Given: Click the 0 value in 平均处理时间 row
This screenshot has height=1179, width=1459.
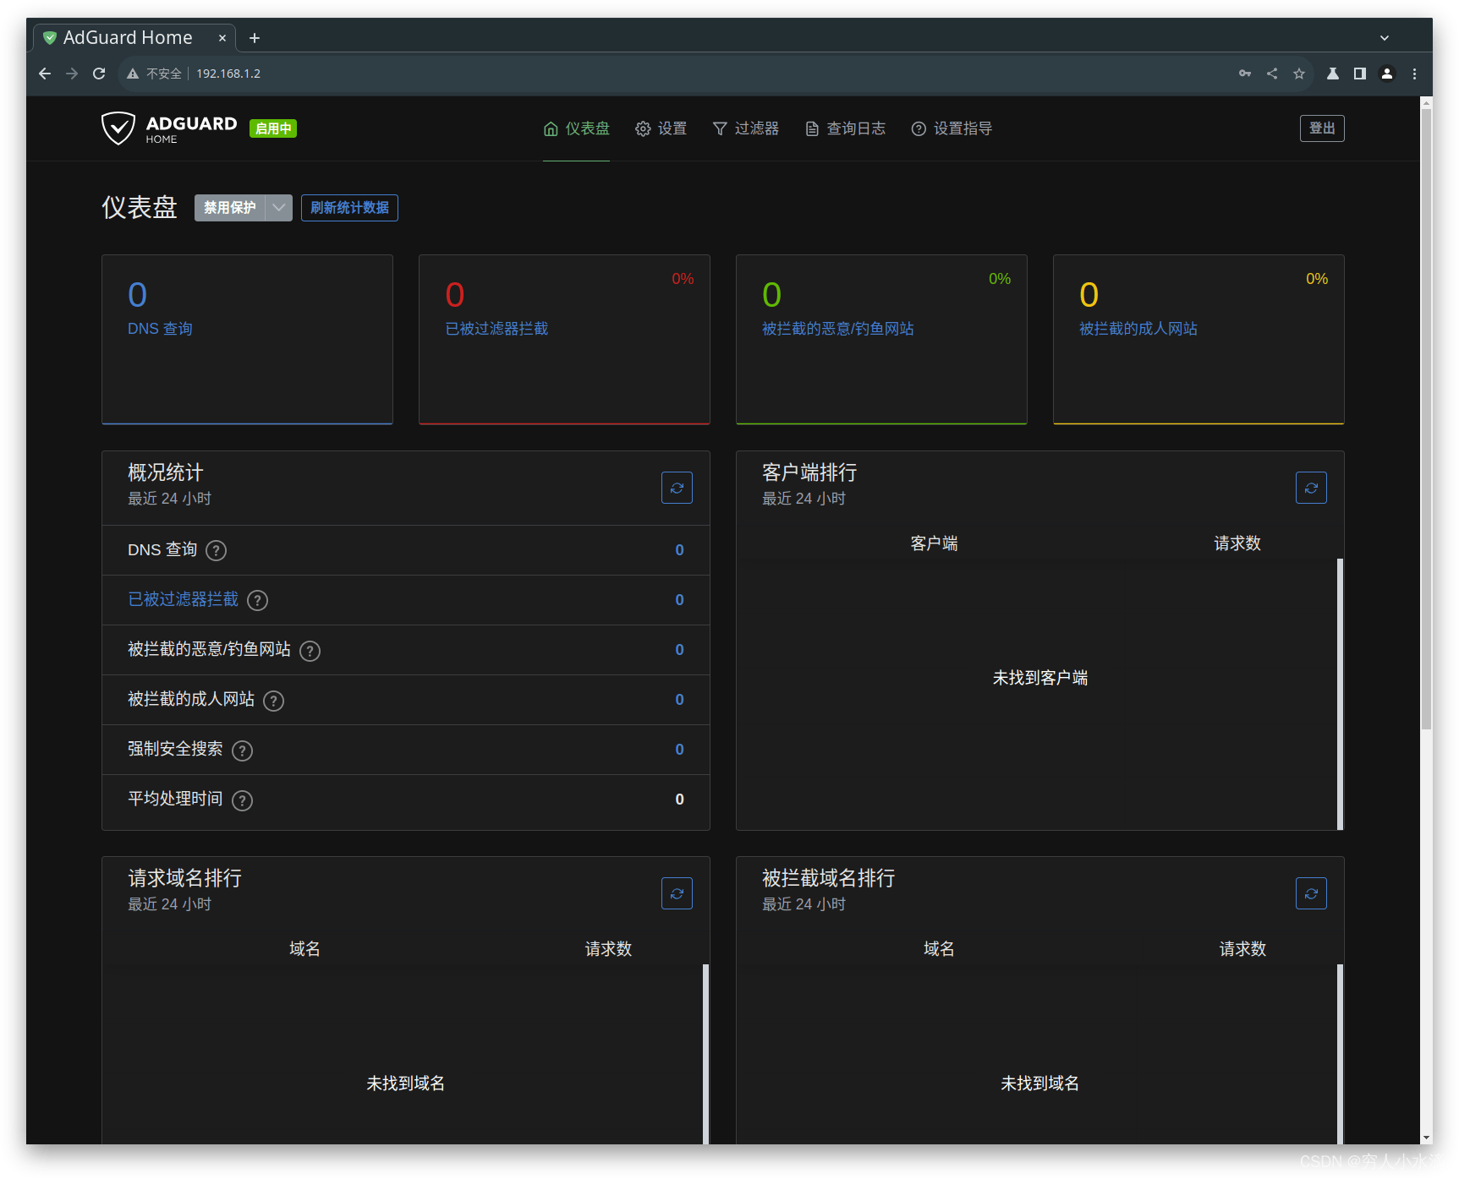Looking at the screenshot, I should tap(679, 800).
